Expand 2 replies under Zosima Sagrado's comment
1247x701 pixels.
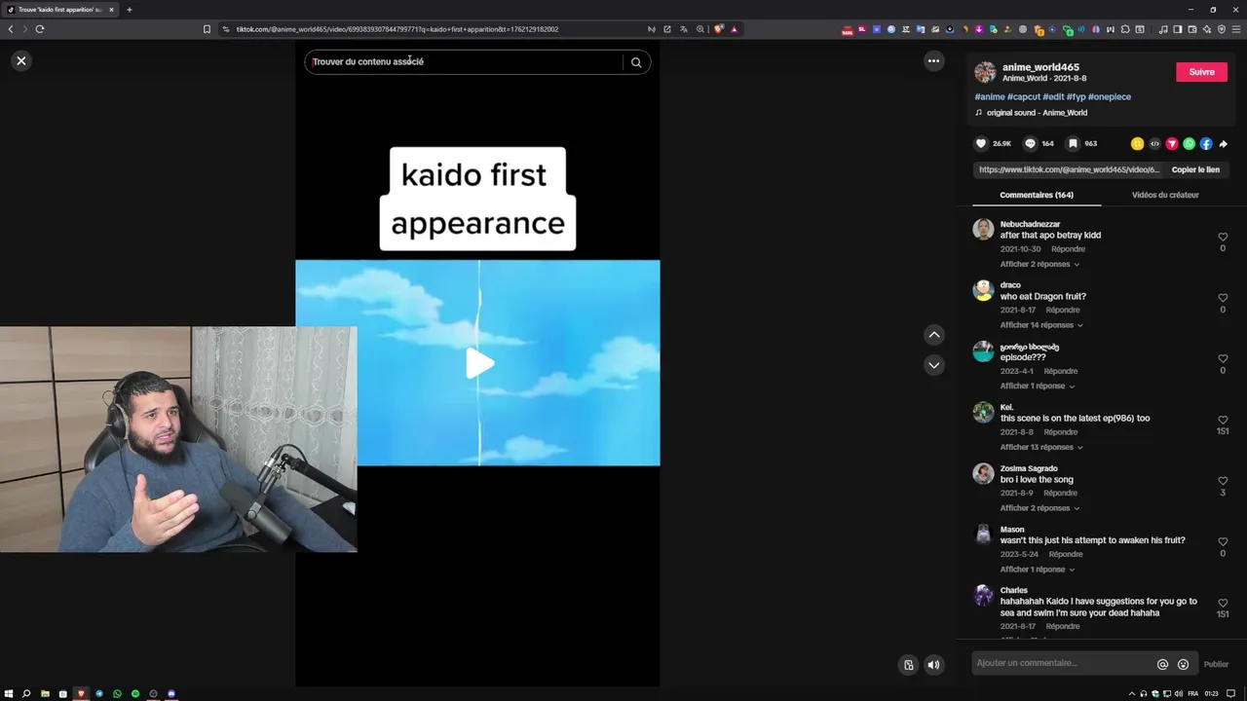[x=1039, y=508]
